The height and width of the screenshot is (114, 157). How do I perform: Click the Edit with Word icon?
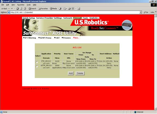pos(73,9)
